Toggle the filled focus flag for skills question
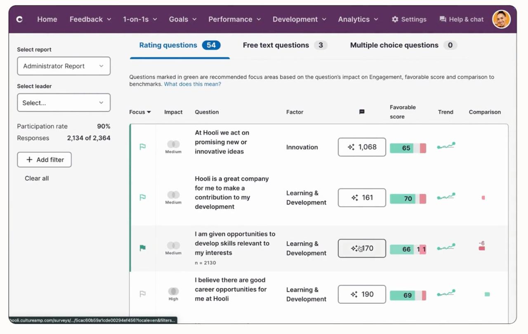The height and width of the screenshot is (334, 528). tap(143, 248)
